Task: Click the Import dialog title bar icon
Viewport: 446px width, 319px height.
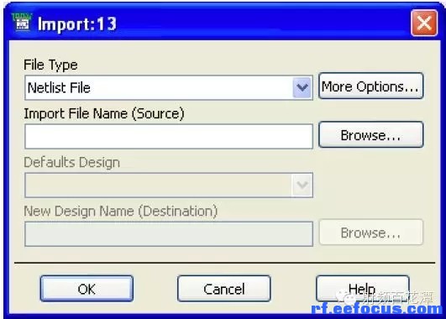Action: [22, 23]
